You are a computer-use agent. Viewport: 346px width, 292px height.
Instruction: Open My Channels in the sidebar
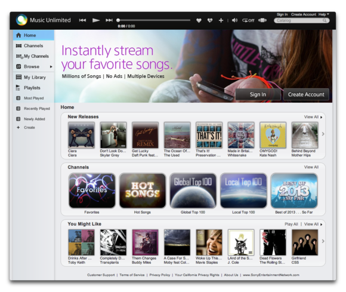33,56
